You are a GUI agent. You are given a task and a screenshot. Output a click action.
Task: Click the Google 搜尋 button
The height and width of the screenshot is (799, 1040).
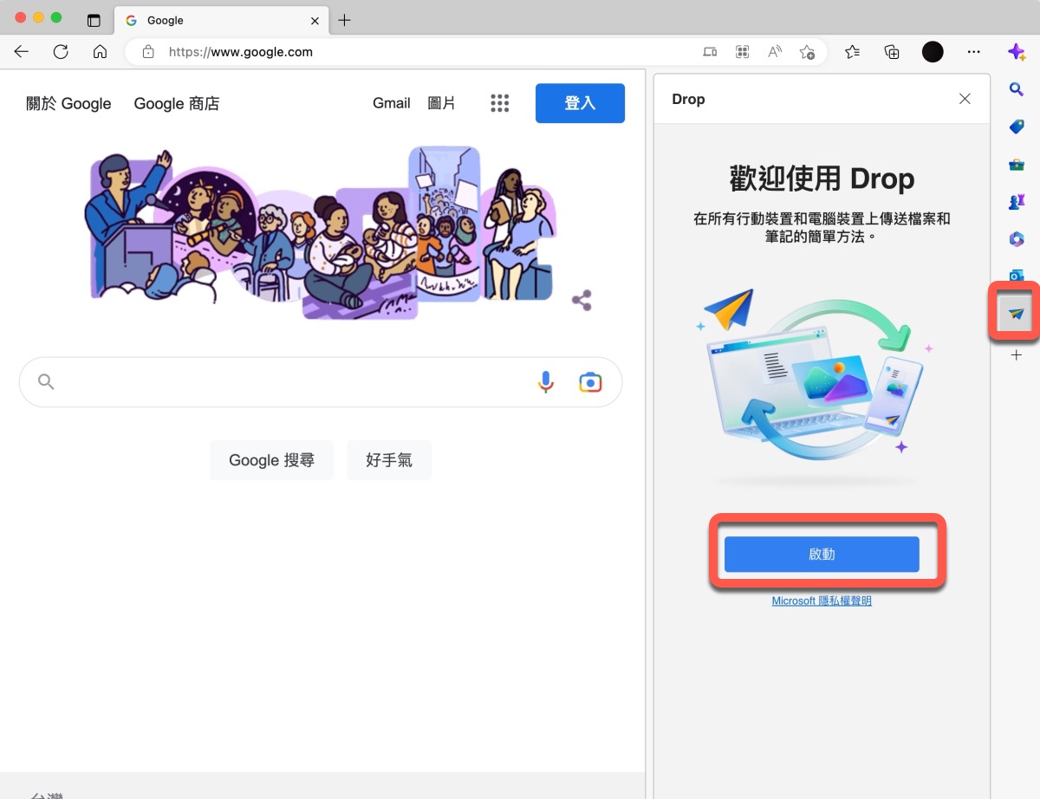coord(271,460)
